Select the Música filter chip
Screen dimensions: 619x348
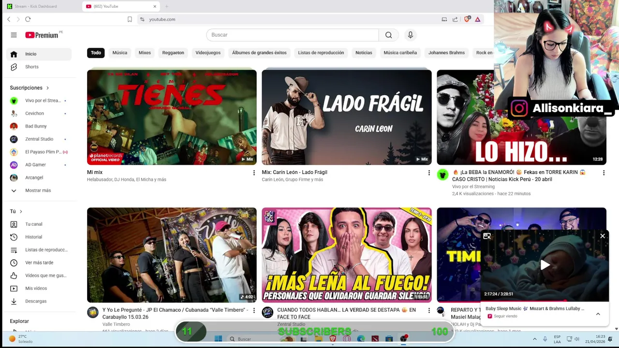click(x=120, y=53)
